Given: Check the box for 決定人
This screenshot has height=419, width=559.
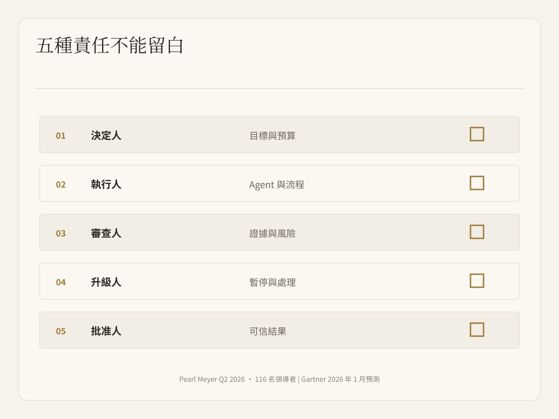Looking at the screenshot, I should [477, 134].
